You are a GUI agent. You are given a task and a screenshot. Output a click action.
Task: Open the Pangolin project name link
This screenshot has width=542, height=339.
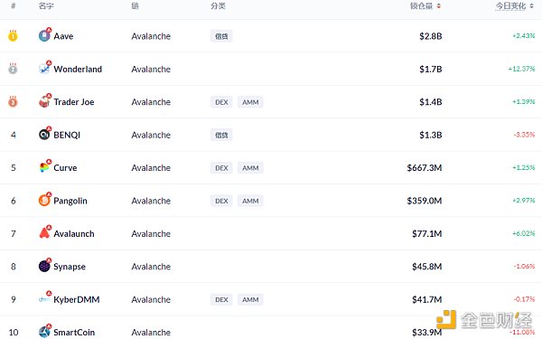coord(70,201)
